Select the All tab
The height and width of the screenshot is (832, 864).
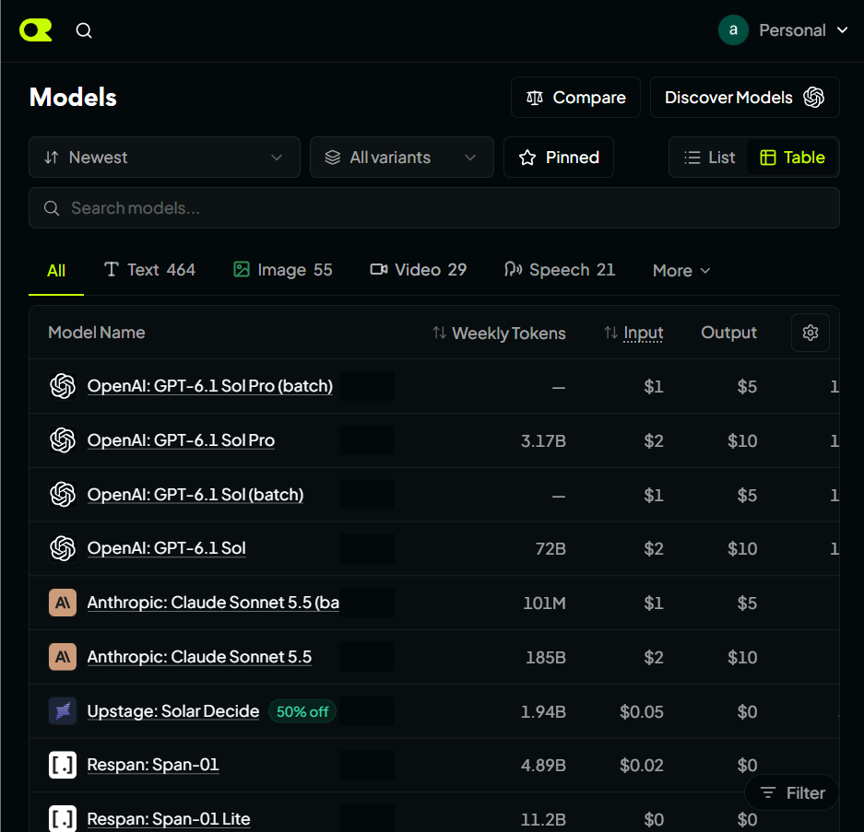click(x=56, y=270)
